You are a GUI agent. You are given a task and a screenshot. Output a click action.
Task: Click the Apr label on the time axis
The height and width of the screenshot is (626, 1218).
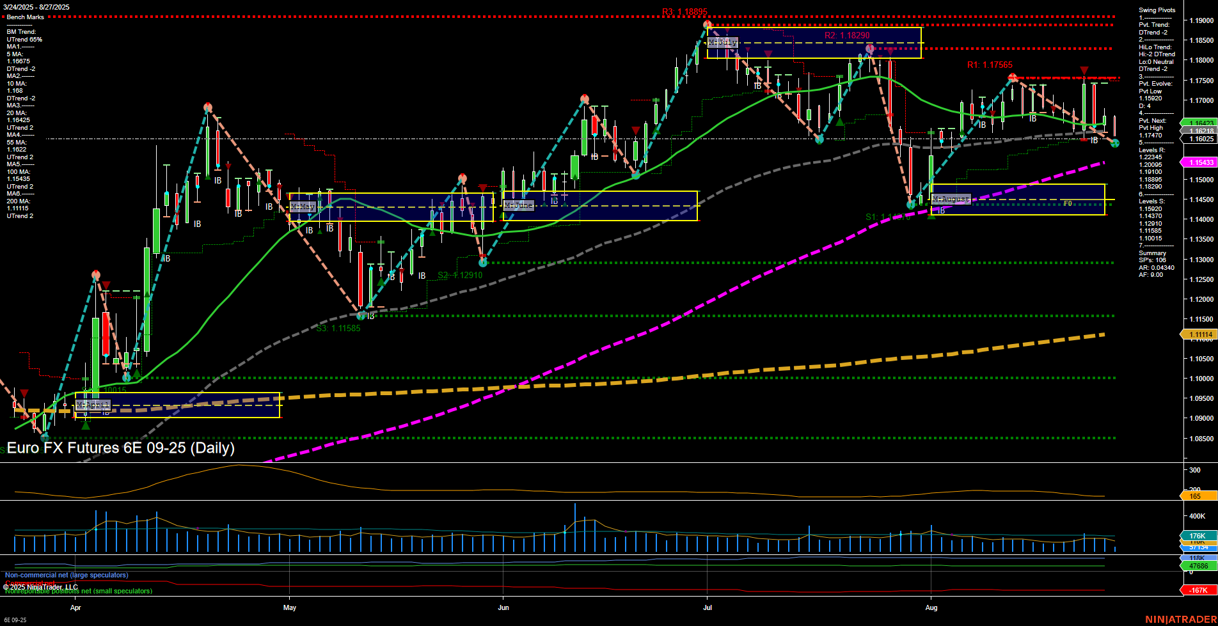(x=75, y=608)
